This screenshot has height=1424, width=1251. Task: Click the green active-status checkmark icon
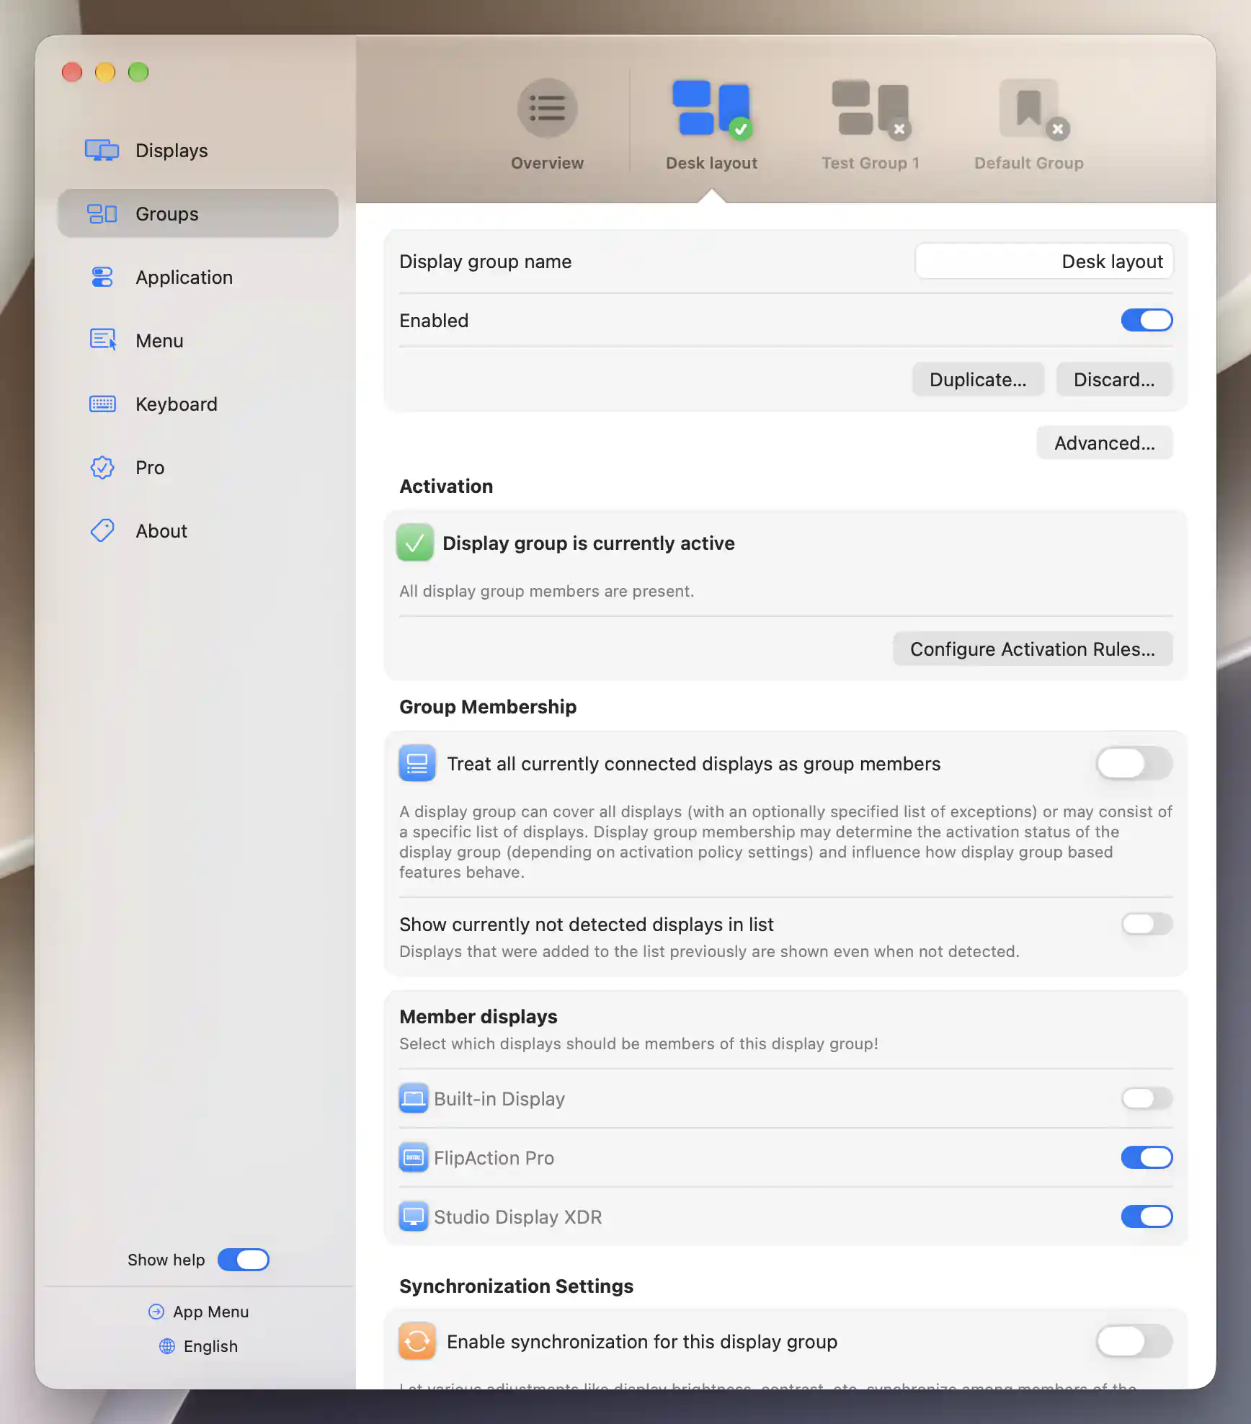[415, 543]
